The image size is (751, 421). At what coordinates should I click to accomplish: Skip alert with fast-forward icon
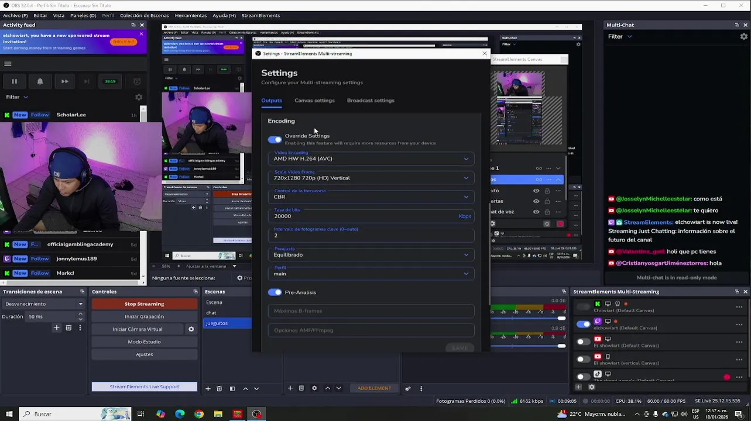(x=65, y=81)
